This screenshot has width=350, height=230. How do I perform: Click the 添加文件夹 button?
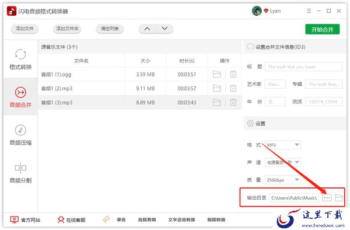click(67, 29)
